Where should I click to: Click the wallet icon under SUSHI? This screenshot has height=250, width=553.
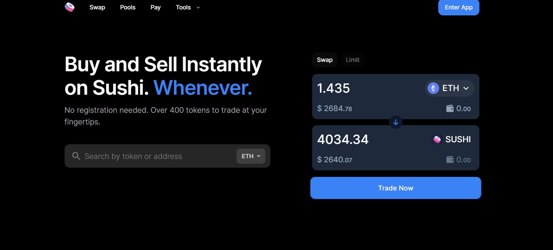[450, 160]
